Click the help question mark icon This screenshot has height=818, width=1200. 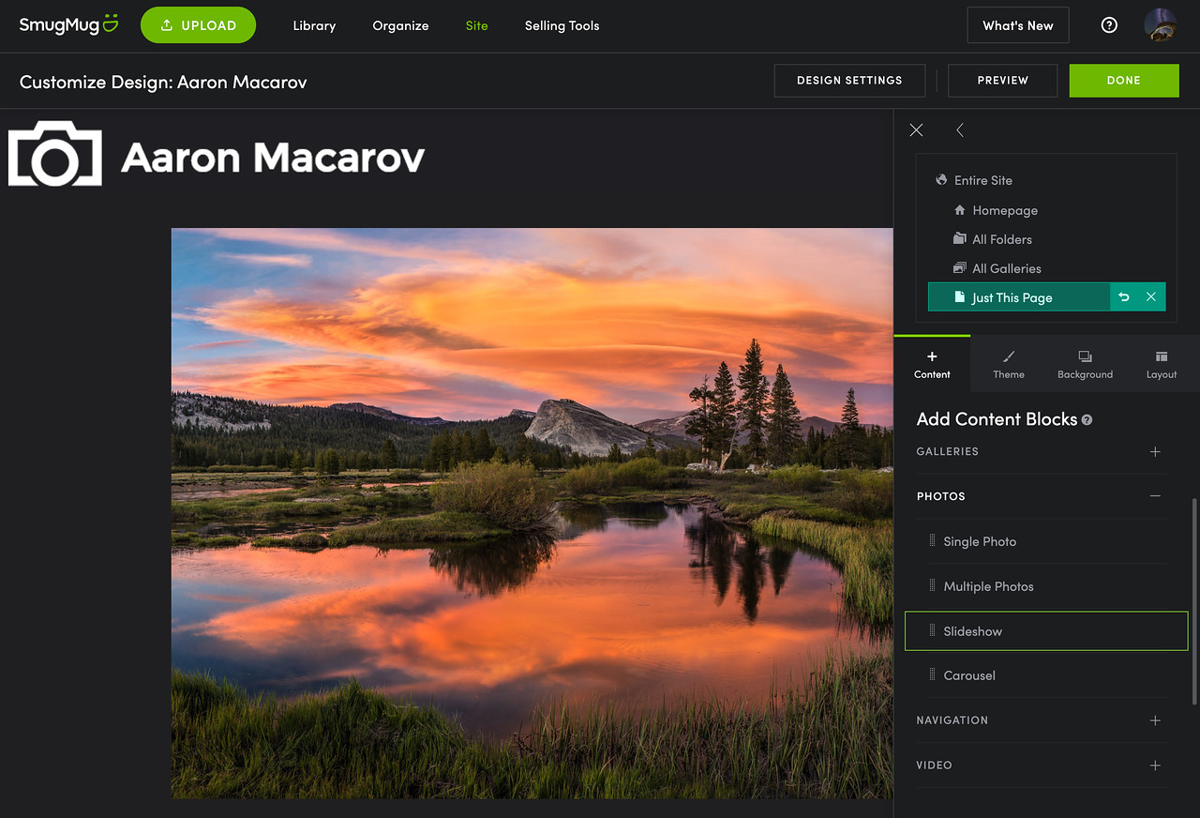[x=1109, y=25]
